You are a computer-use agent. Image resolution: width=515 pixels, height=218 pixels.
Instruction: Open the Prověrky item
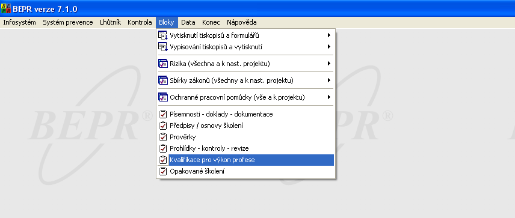coord(245,137)
